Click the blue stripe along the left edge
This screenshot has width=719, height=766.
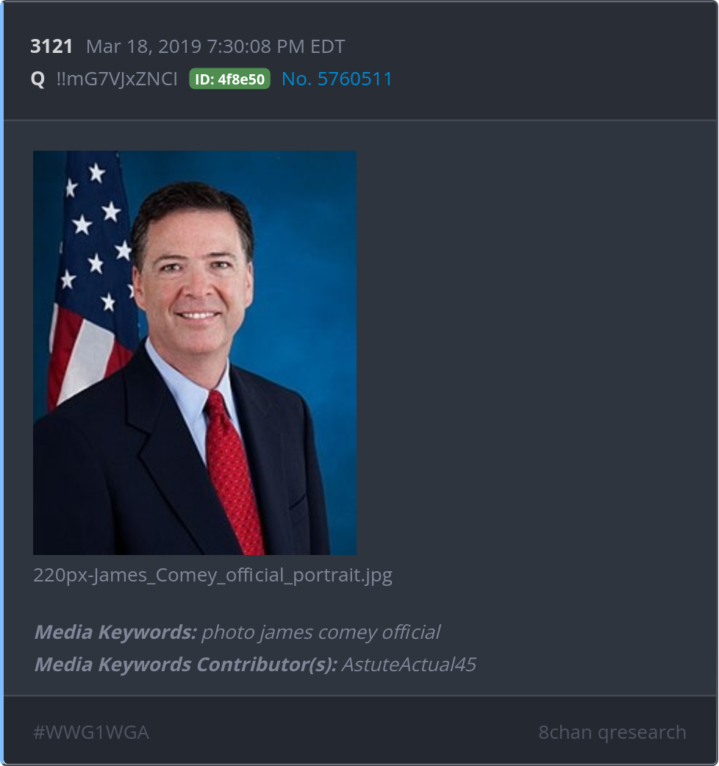pyautogui.click(x=2, y=383)
